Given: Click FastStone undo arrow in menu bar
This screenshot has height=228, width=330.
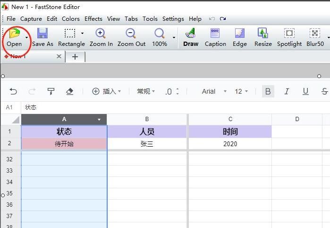Looking at the screenshot, I should click(x=212, y=19).
